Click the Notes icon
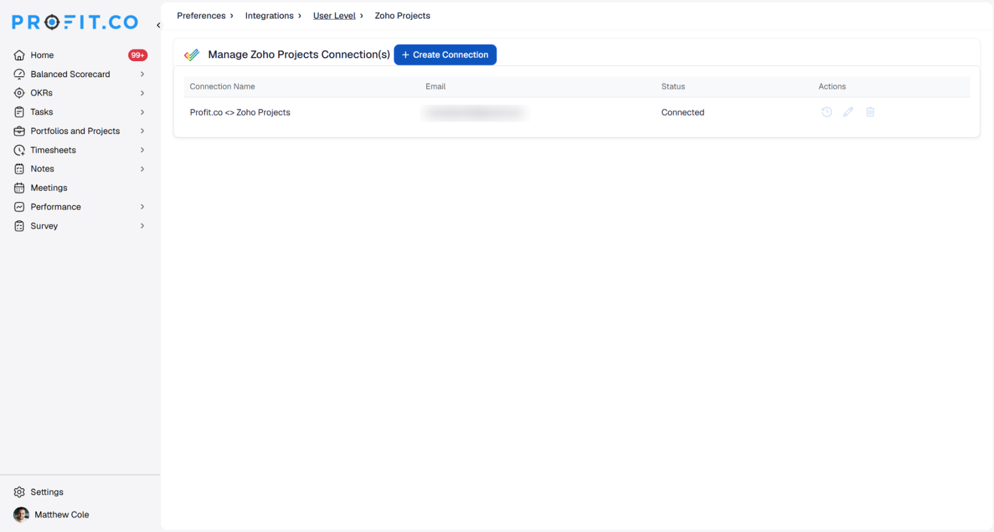 coord(19,169)
